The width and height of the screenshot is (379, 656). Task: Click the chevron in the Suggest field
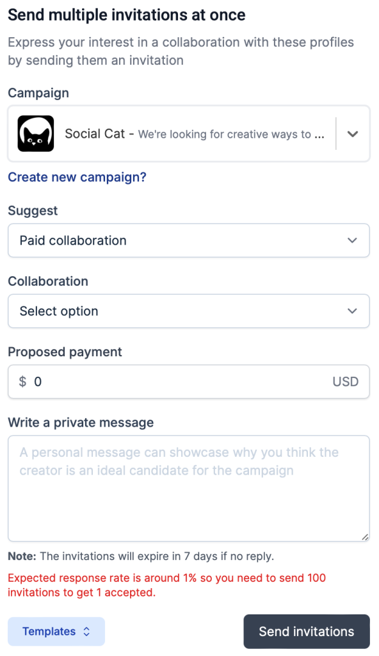(x=352, y=241)
